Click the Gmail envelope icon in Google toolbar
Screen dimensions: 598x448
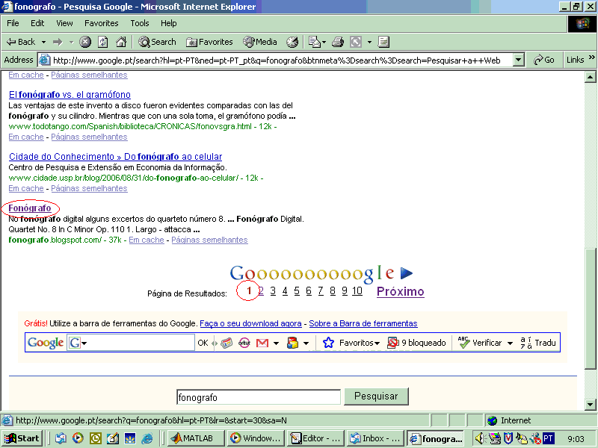coord(262,343)
